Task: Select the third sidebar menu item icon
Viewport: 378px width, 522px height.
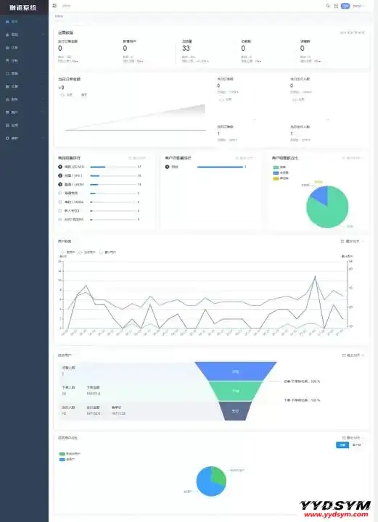Action: coord(7,47)
